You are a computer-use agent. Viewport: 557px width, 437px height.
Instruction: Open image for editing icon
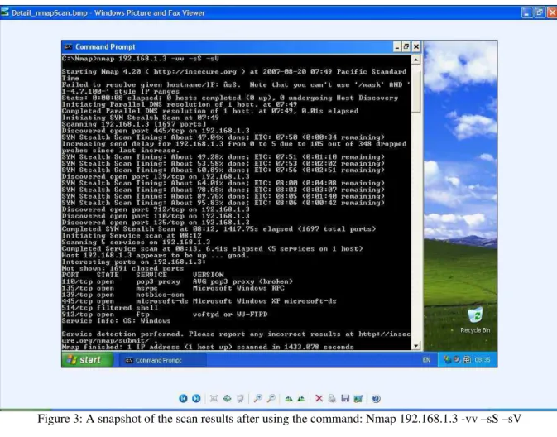358,399
